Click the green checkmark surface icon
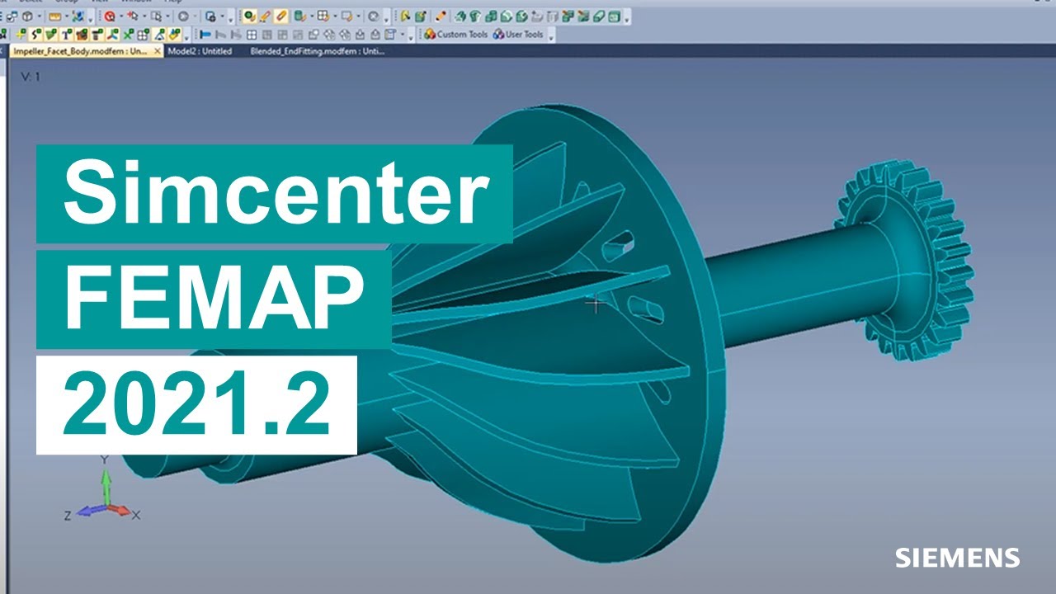Screen dimensions: 1056x594 pyautogui.click(x=50, y=34)
